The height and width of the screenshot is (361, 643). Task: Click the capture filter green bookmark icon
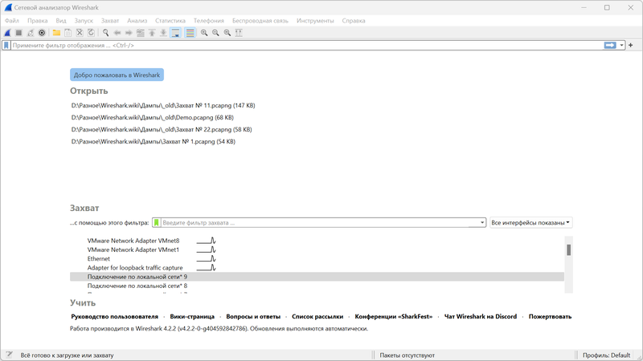(156, 223)
